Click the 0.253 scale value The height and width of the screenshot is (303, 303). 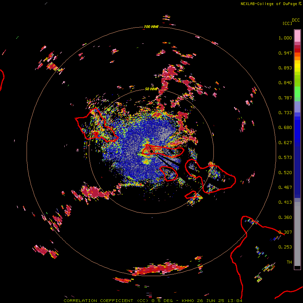pyautogui.click(x=285, y=247)
